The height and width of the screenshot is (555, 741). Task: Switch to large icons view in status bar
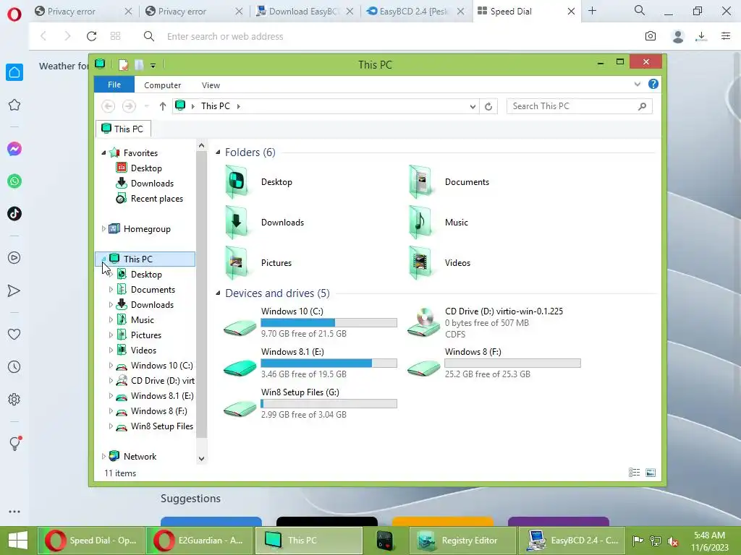(x=651, y=473)
